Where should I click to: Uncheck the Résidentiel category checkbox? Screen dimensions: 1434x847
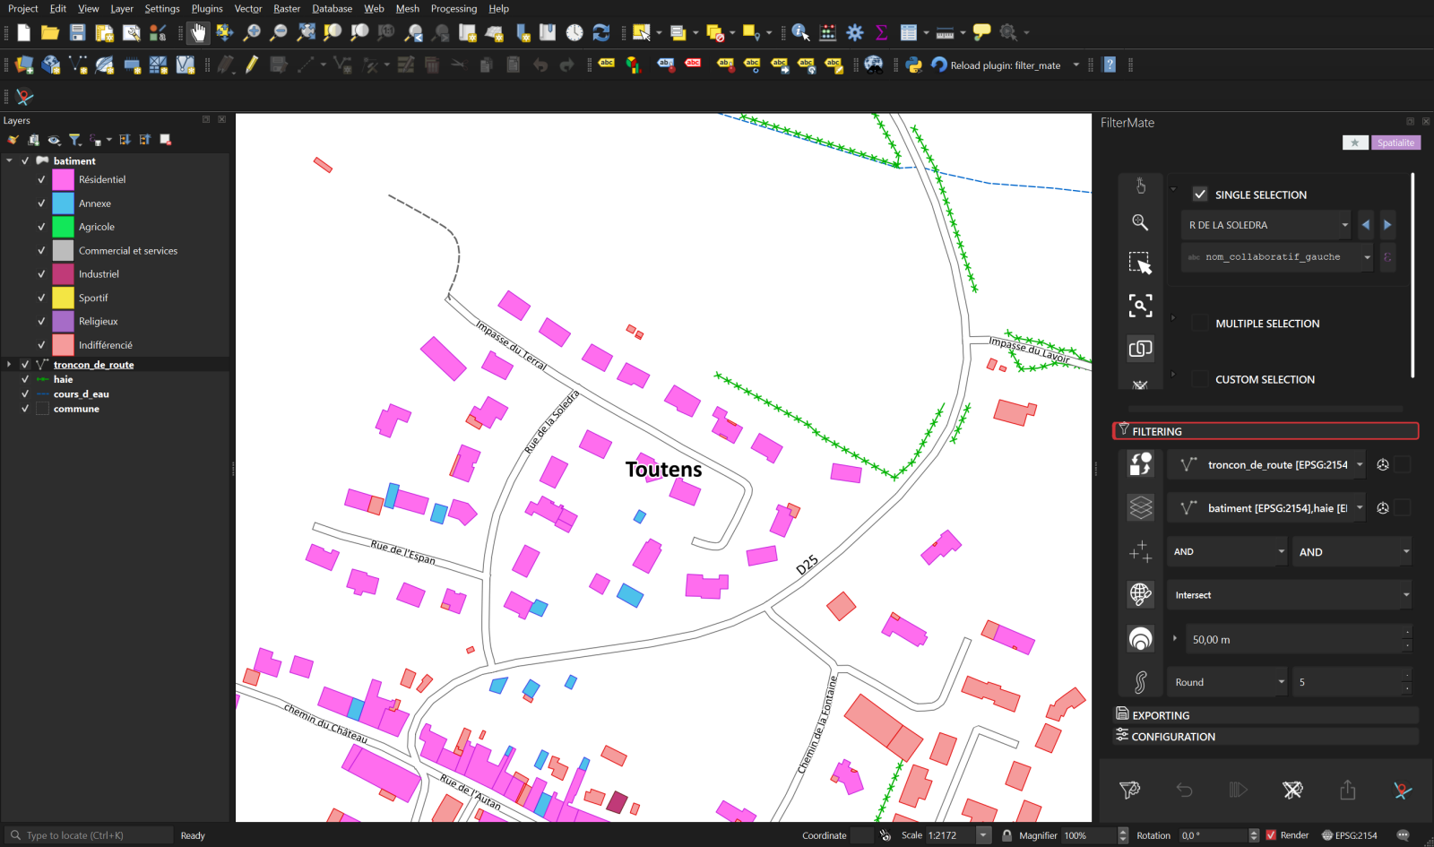point(41,179)
